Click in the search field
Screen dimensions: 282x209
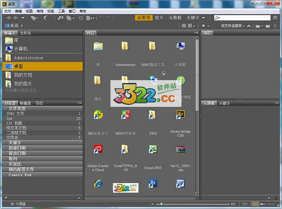(242, 18)
